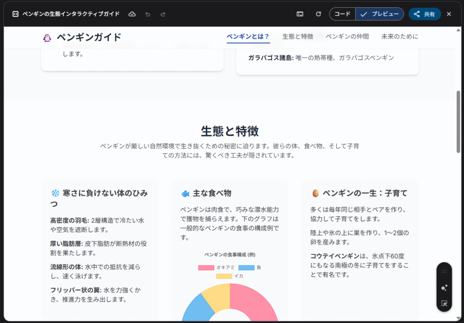Viewport: 464px width, 323px height.
Task: Click the cloud saved status icon
Action: click(132, 14)
